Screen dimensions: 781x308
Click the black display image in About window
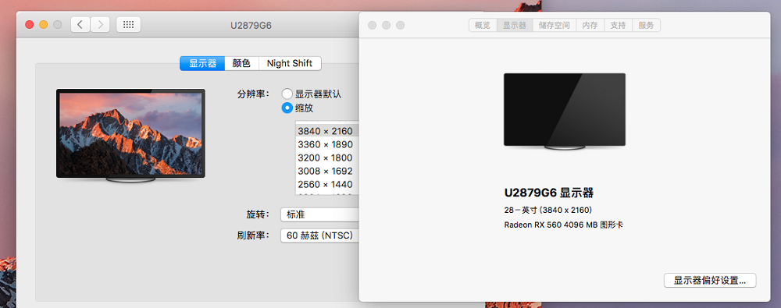pos(565,112)
